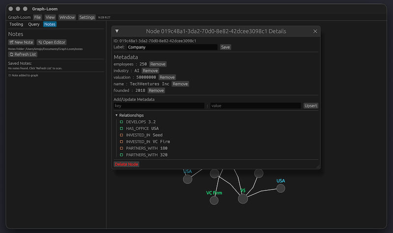Click the Delete Node button

(126, 164)
